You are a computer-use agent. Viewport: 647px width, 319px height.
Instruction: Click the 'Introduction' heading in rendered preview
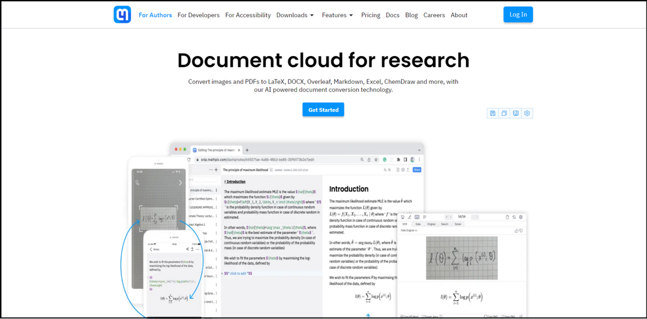click(349, 189)
